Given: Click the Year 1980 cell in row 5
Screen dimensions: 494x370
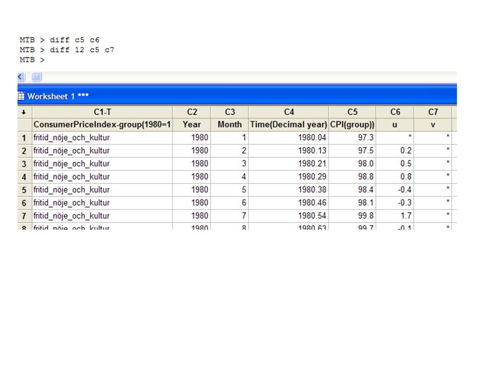Looking at the screenshot, I should tap(192, 190).
